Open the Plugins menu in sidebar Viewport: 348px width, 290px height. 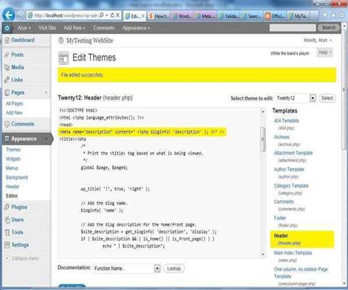(19, 207)
